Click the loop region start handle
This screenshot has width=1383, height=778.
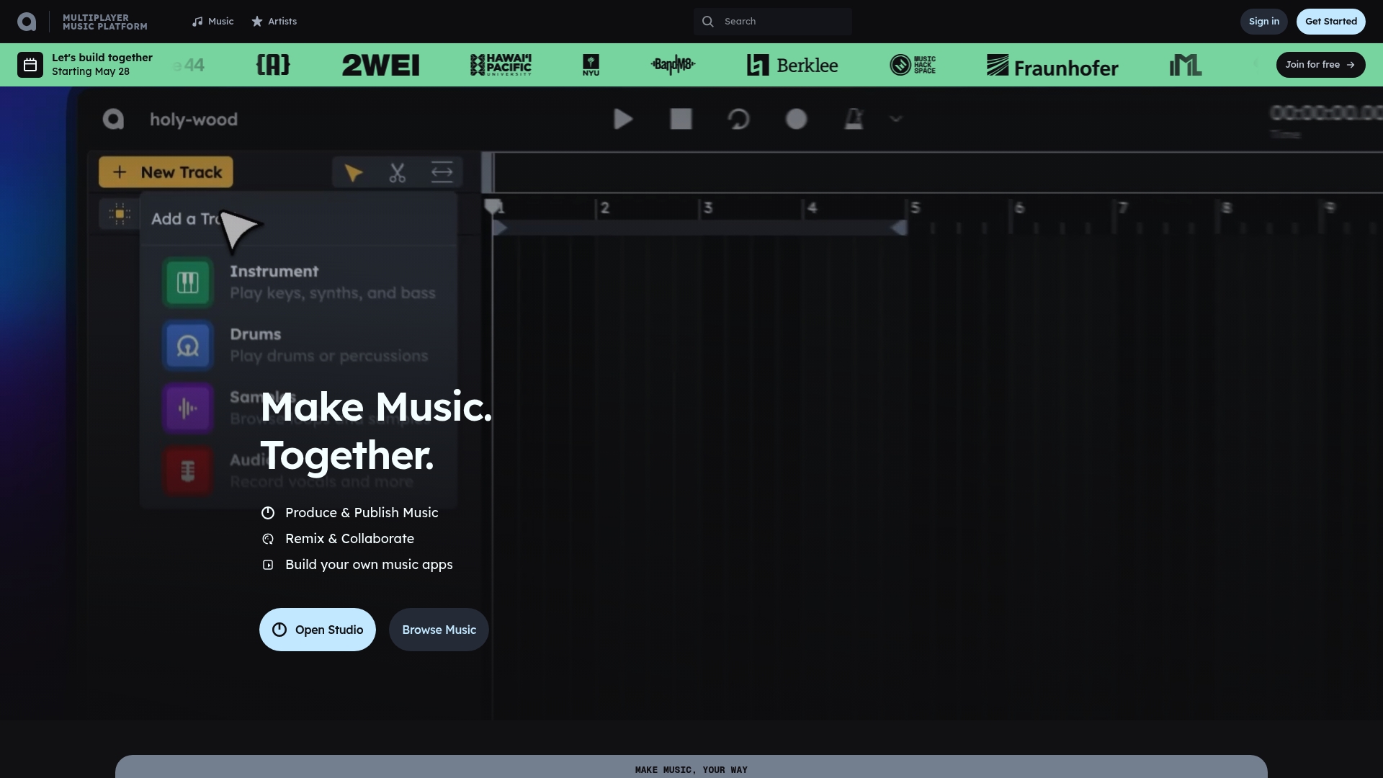pyautogui.click(x=500, y=228)
